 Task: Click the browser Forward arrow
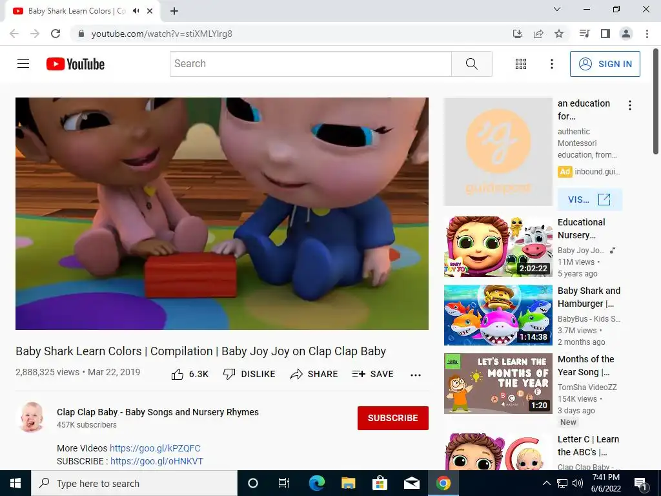(35, 34)
